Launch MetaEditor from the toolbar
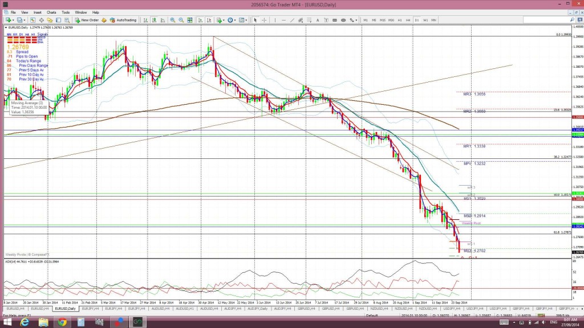 click(x=104, y=20)
